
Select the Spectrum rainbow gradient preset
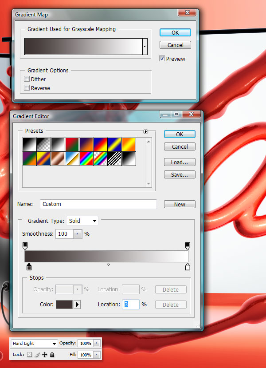[86, 158]
